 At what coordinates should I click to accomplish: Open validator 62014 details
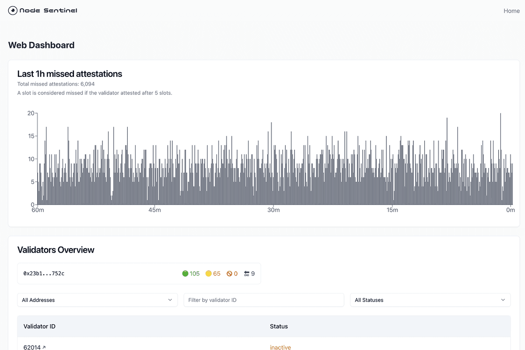coord(32,347)
